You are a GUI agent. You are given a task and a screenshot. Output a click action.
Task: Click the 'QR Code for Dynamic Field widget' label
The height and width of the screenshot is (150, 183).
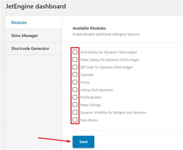pyautogui.click(x=106, y=67)
